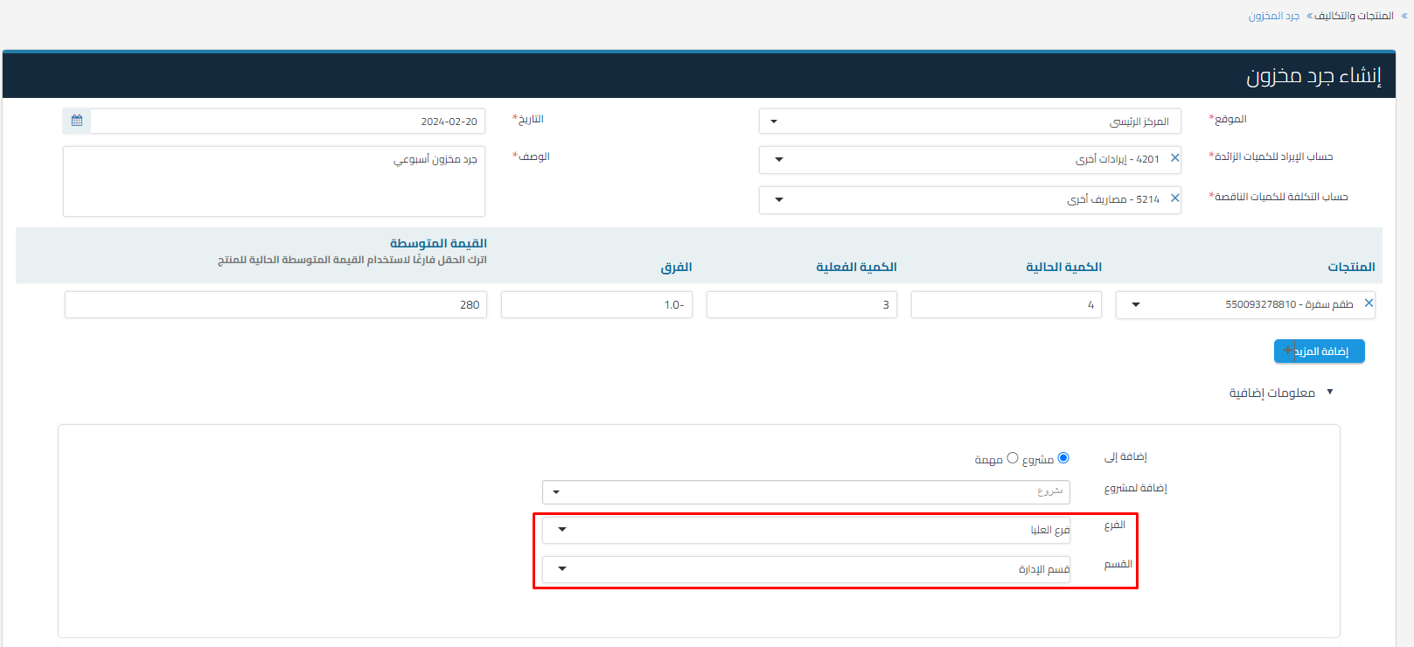Click the breadcrumb chevron icon at top
Image resolution: width=1414 pixels, height=647 pixels.
pos(1404,16)
